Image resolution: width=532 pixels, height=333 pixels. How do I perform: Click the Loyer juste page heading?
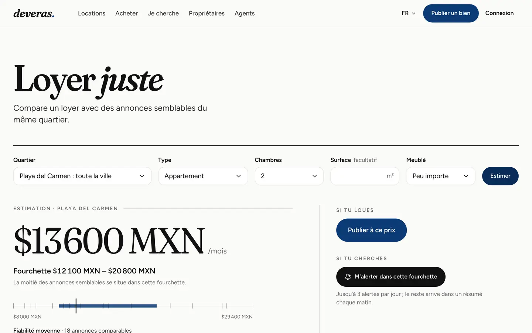click(x=88, y=81)
